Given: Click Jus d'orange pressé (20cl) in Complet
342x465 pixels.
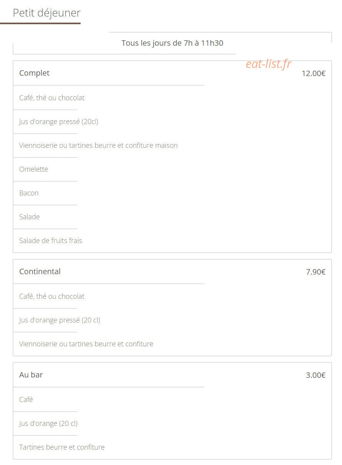Looking at the screenshot, I should pos(59,122).
